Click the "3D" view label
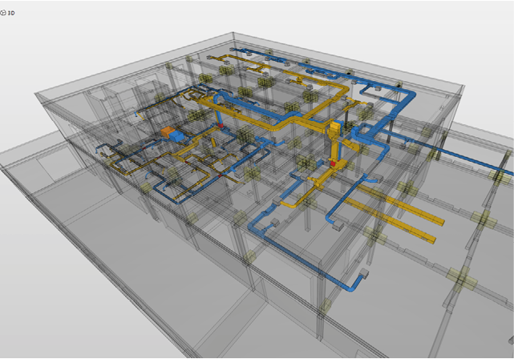 click(x=11, y=13)
